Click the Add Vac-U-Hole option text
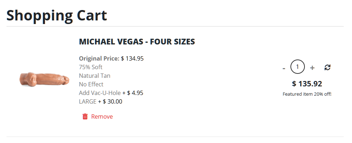Viewport: 352px width, 143px height. [100, 93]
